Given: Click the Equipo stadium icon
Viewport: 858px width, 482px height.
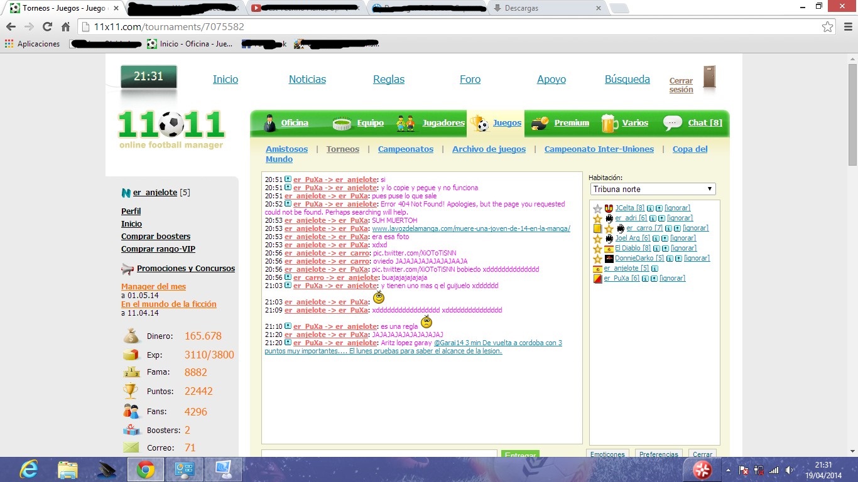Looking at the screenshot, I should pos(342,123).
